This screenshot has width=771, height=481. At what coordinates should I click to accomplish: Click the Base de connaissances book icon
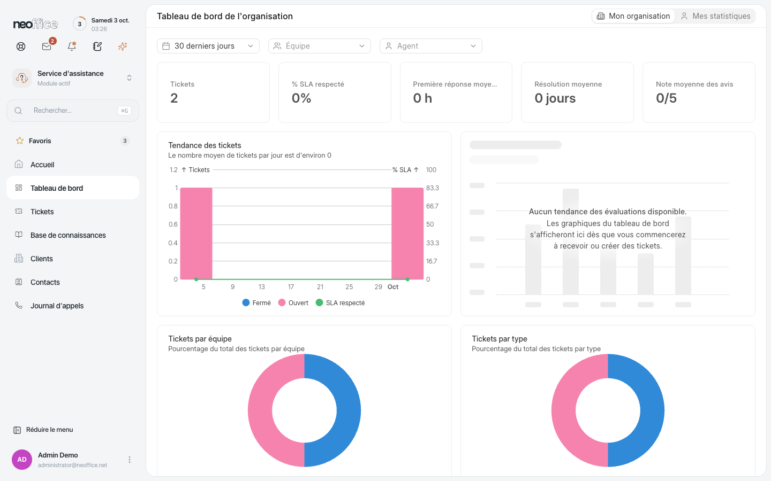coord(19,235)
